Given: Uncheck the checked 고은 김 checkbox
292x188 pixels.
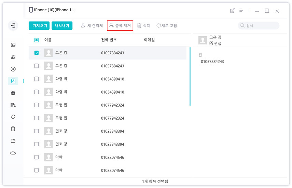Looking at the screenshot, I should tap(37, 53).
